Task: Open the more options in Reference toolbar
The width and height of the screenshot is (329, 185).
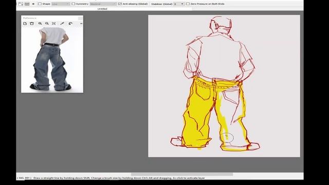Action: (81, 24)
